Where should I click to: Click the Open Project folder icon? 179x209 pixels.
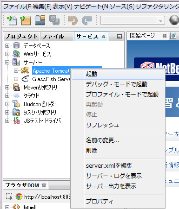coord(40,20)
